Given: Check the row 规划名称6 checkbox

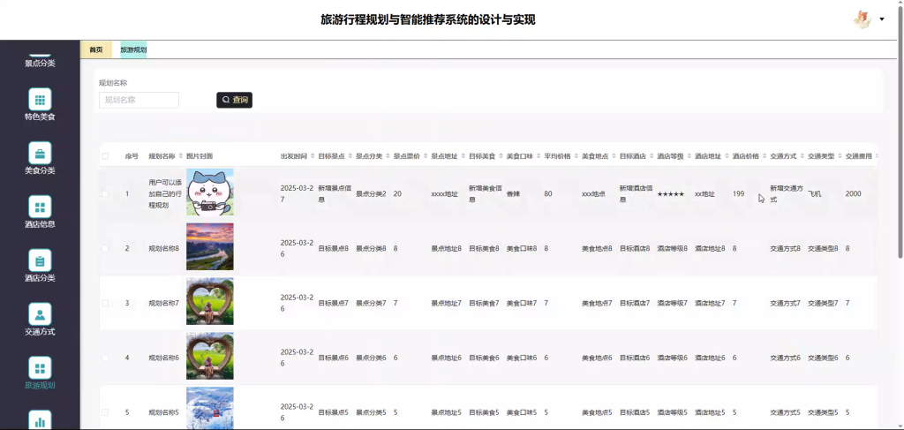Looking at the screenshot, I should pyautogui.click(x=105, y=358).
